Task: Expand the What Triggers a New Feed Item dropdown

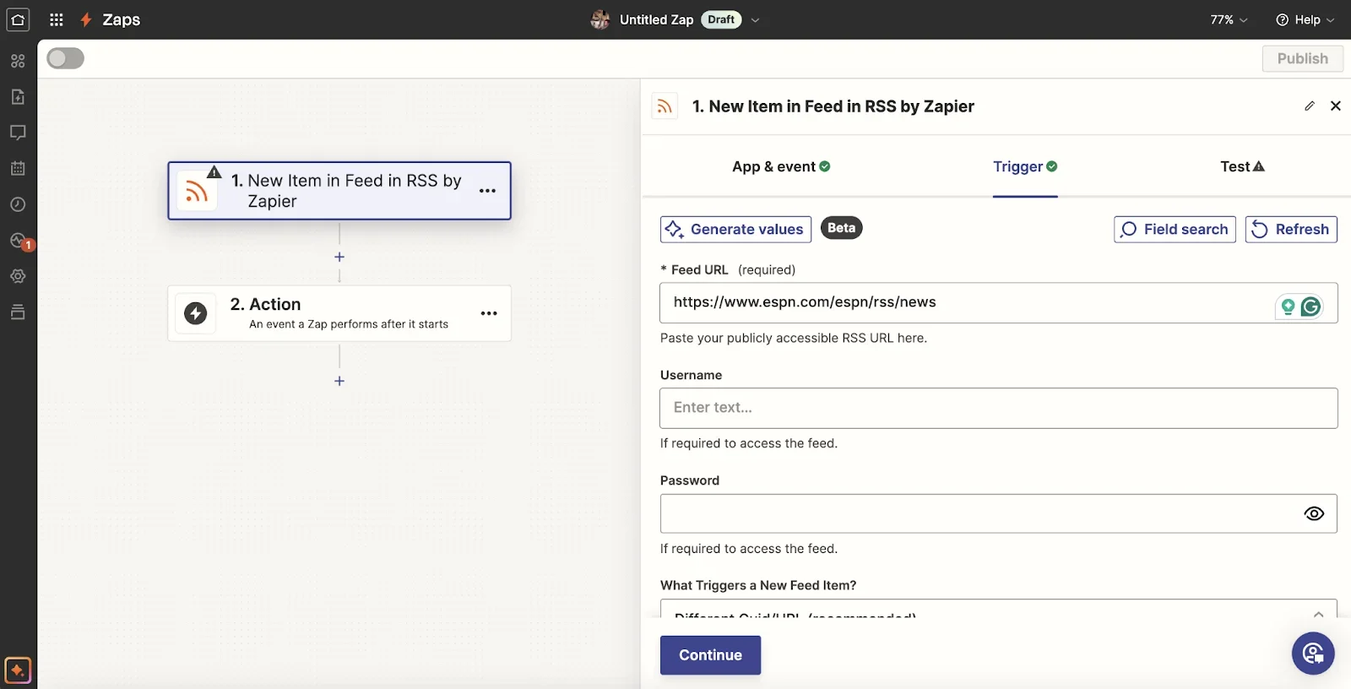Action: click(x=998, y=609)
